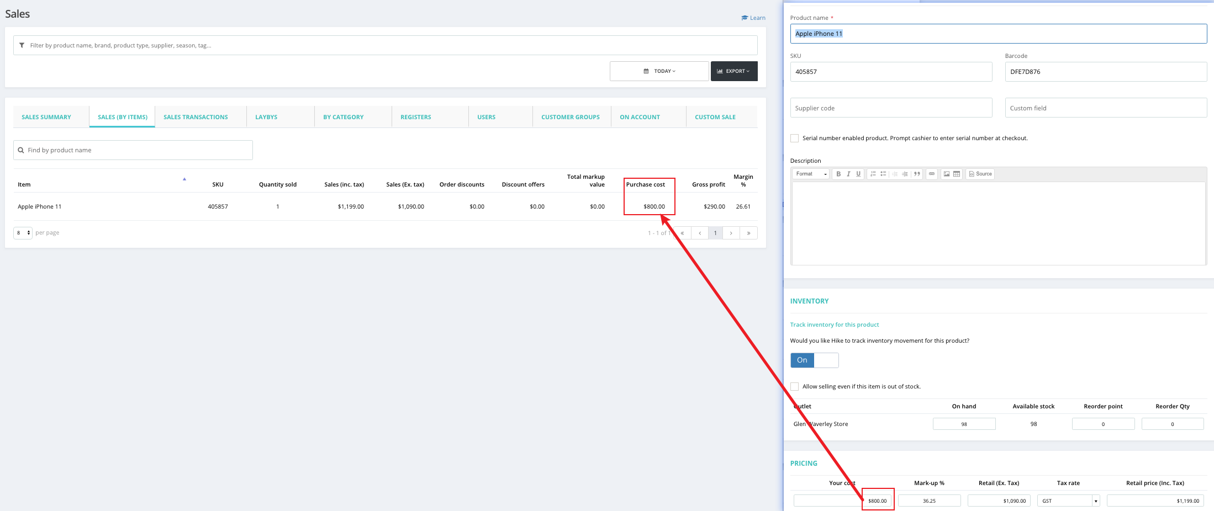Click inside the Description text area
The height and width of the screenshot is (511, 1214).
999,223
